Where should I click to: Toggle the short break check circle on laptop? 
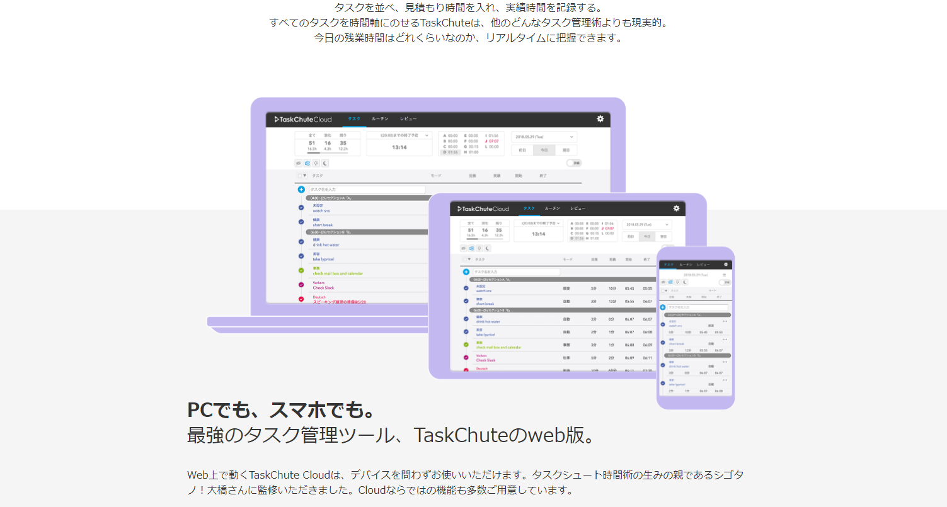pos(301,222)
